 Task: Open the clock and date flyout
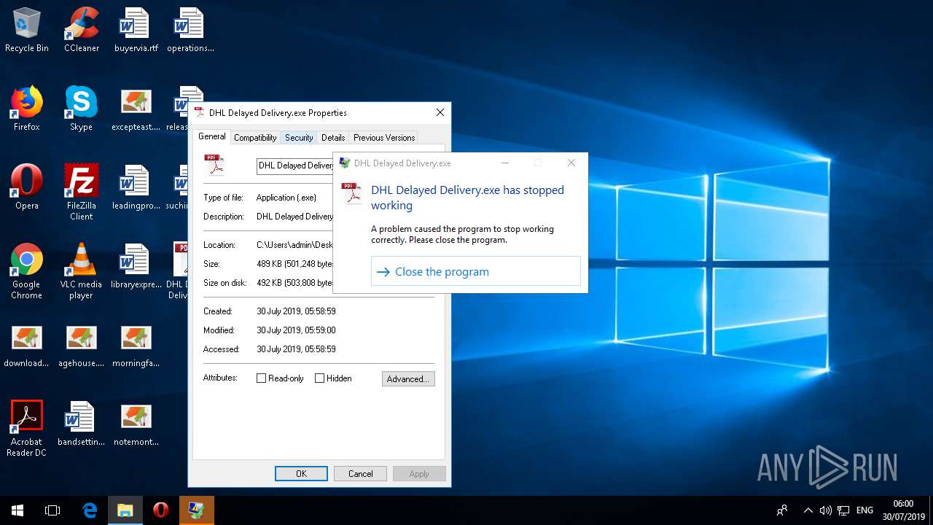(903, 510)
